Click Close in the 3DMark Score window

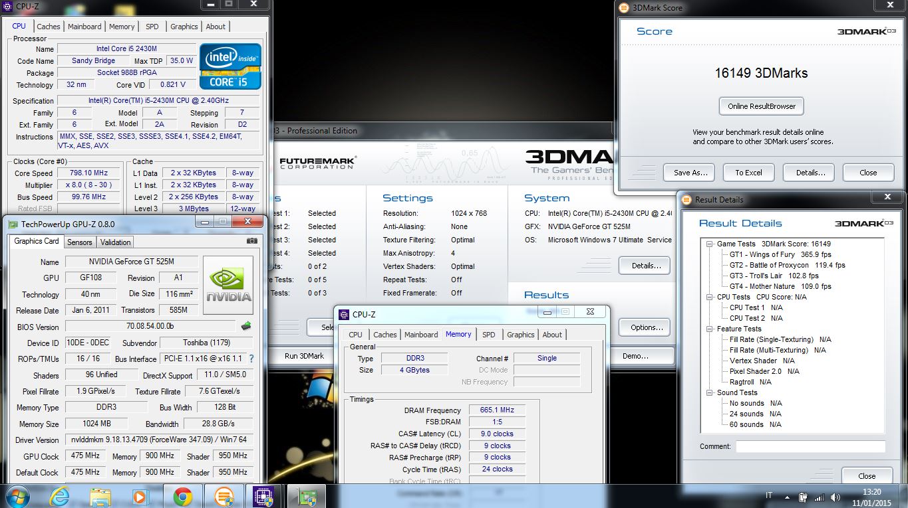click(x=868, y=173)
